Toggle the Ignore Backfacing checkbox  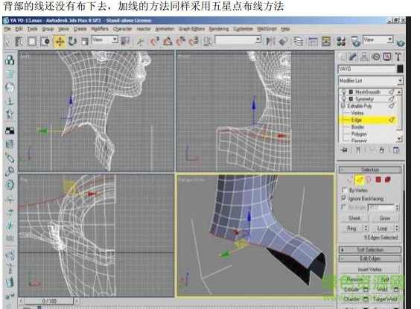click(x=345, y=198)
